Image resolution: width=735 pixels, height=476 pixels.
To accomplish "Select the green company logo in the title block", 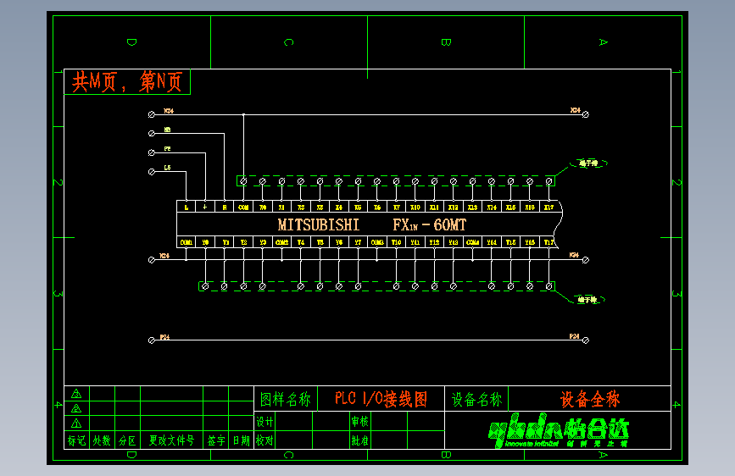I will (559, 430).
